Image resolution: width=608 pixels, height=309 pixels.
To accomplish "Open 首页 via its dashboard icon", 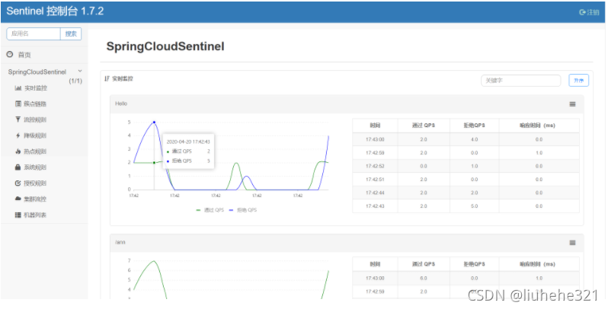I will [x=10, y=55].
